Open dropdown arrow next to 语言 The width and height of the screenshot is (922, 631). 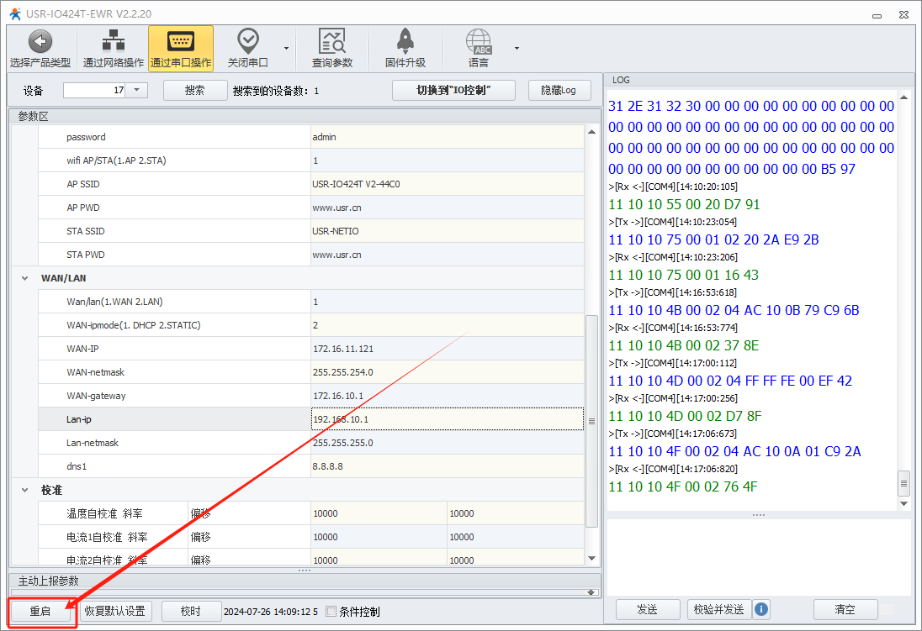click(x=517, y=48)
